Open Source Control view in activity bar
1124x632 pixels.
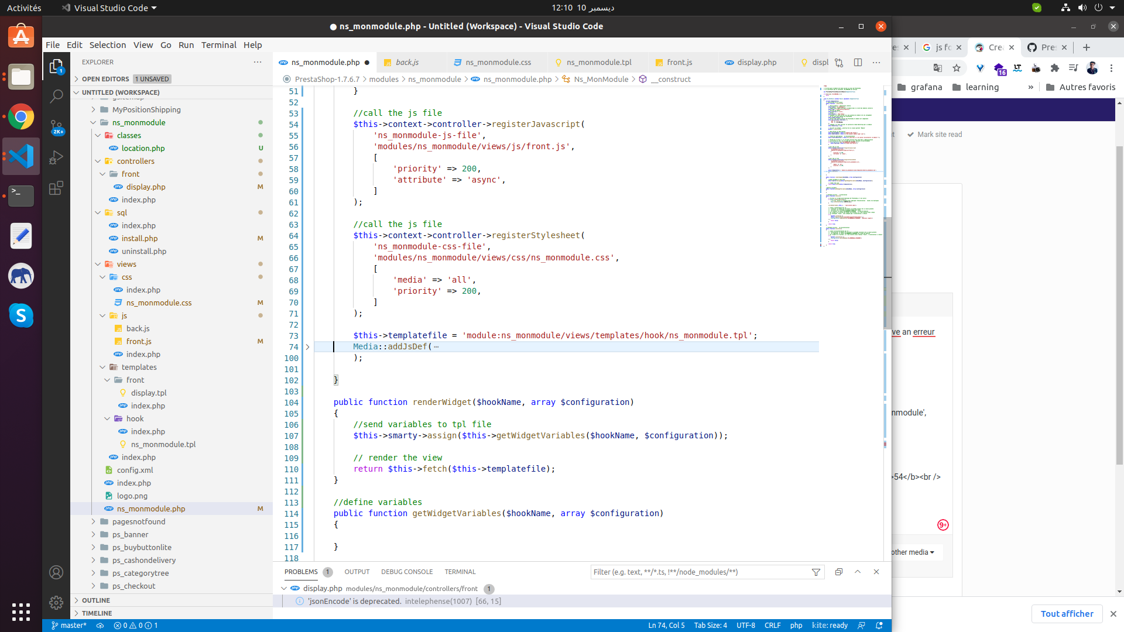tap(56, 127)
